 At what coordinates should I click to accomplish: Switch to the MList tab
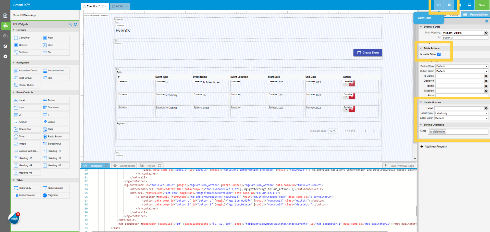119,6
